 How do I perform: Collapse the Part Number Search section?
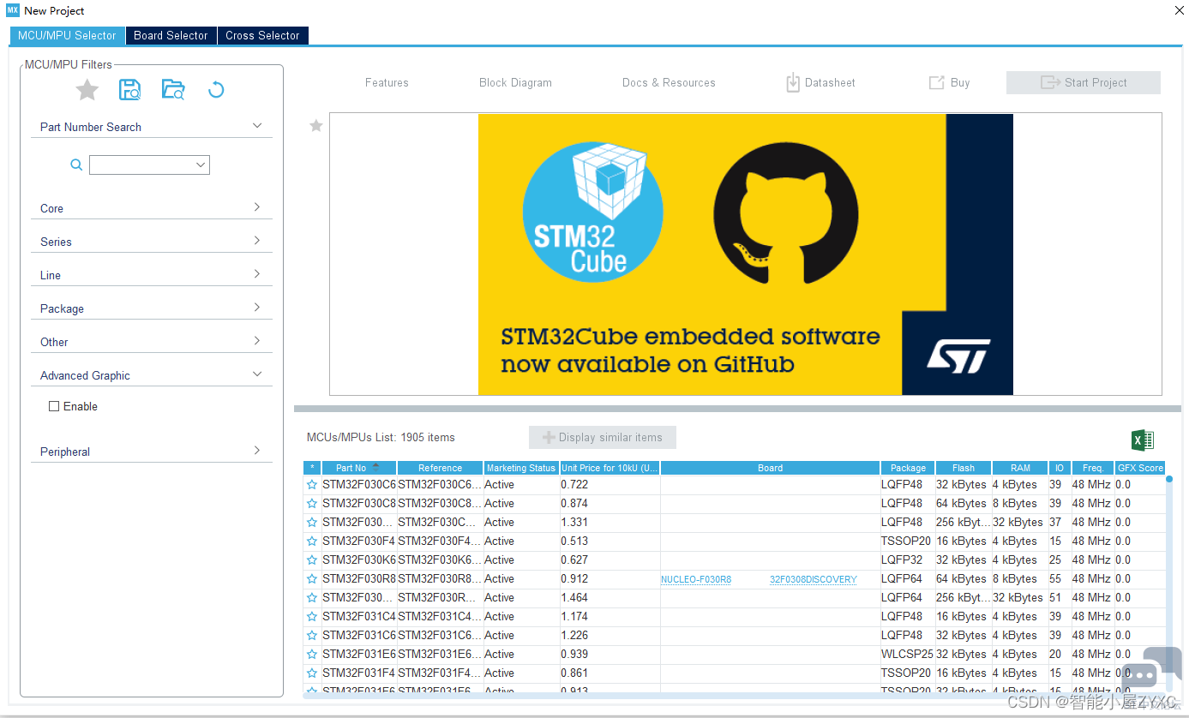tap(257, 126)
